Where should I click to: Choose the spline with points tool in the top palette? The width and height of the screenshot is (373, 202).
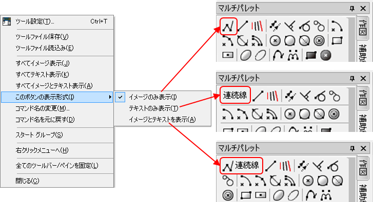click(x=293, y=55)
